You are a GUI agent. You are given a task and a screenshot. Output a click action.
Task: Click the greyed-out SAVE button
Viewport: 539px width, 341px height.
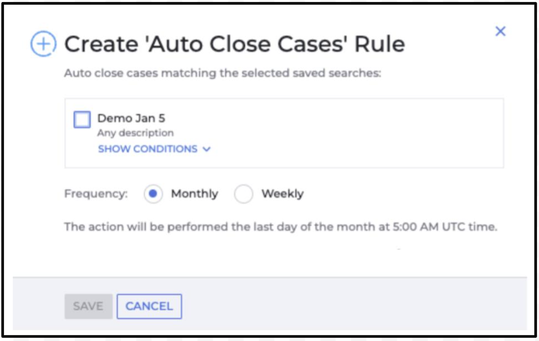(x=88, y=307)
